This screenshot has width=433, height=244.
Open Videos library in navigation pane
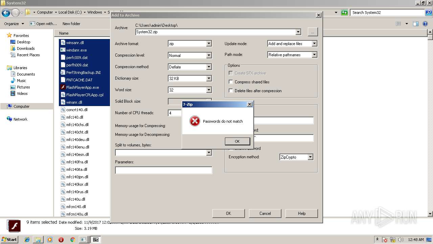[x=22, y=94]
